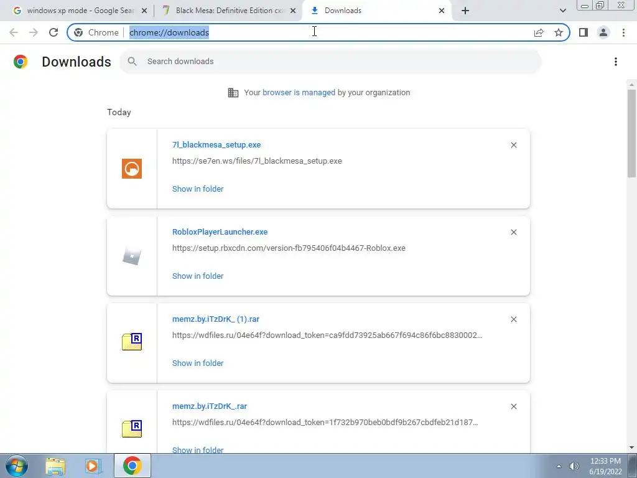Toggle the side panel icon

[x=584, y=32]
